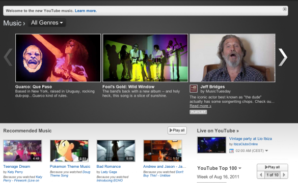Open the Fool's Gold: Wild Window thumbnail
The image size is (298, 183).
[x=145, y=58]
